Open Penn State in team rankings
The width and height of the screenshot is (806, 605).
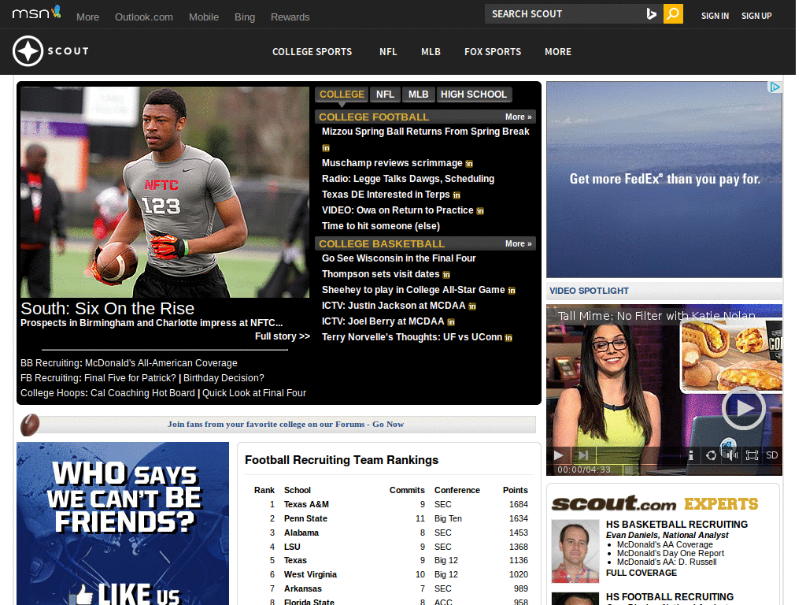click(x=305, y=518)
